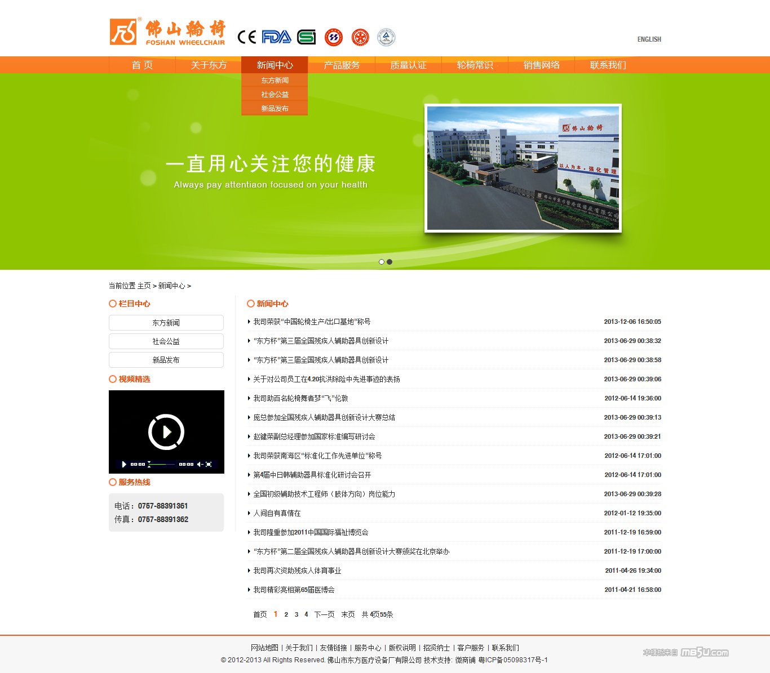Click the blue FDA certification icon
The image size is (770, 673).
[x=276, y=37]
